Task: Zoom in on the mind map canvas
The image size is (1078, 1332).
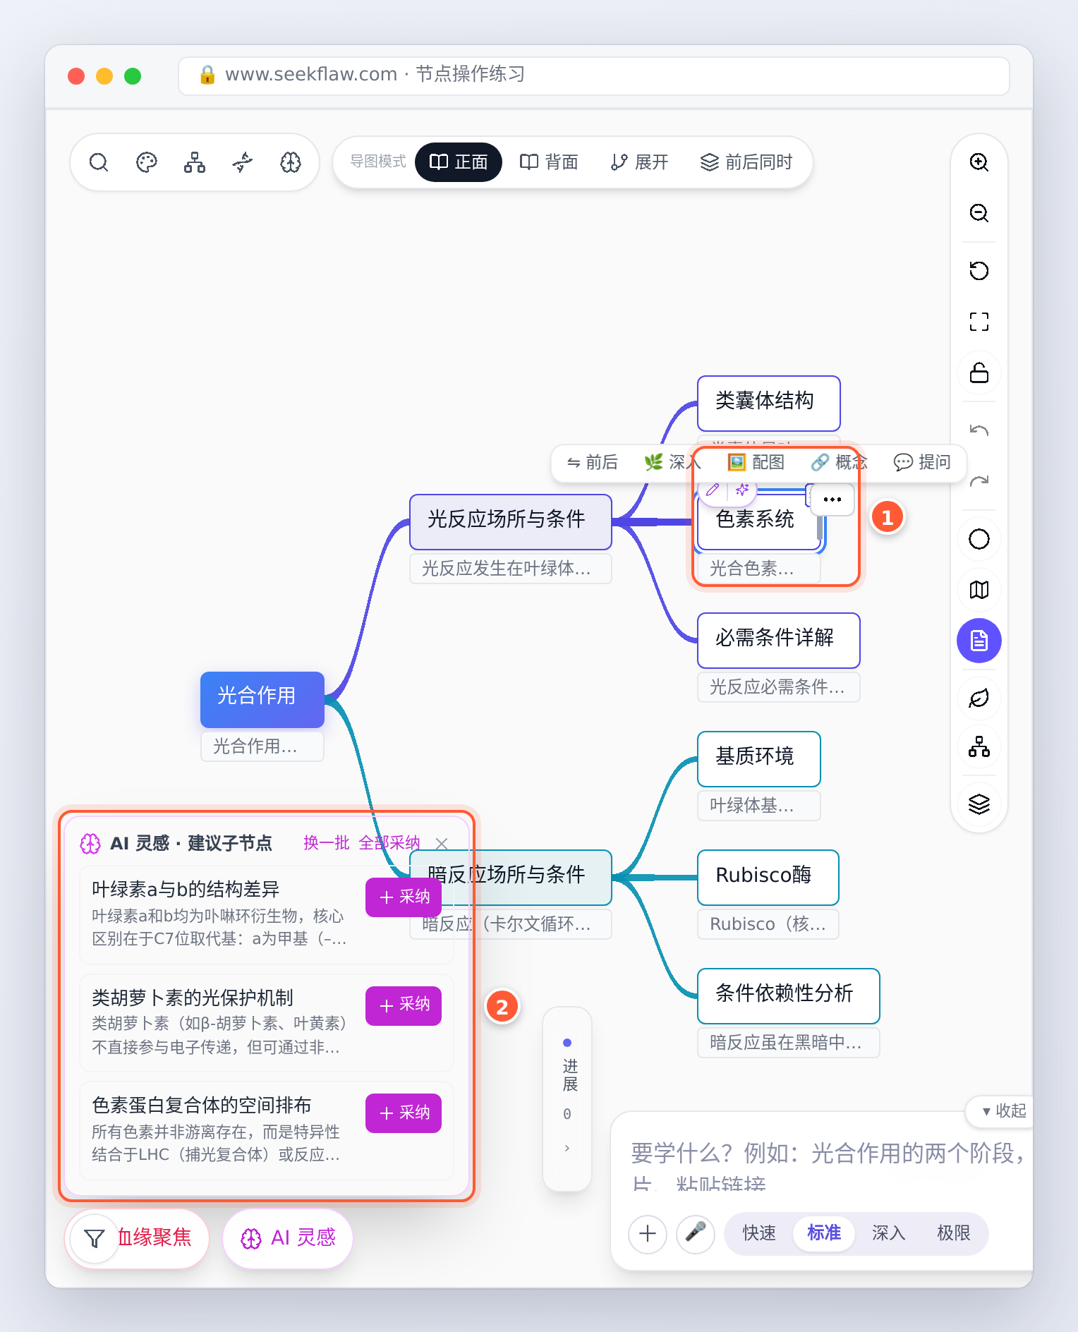Action: [x=979, y=162]
